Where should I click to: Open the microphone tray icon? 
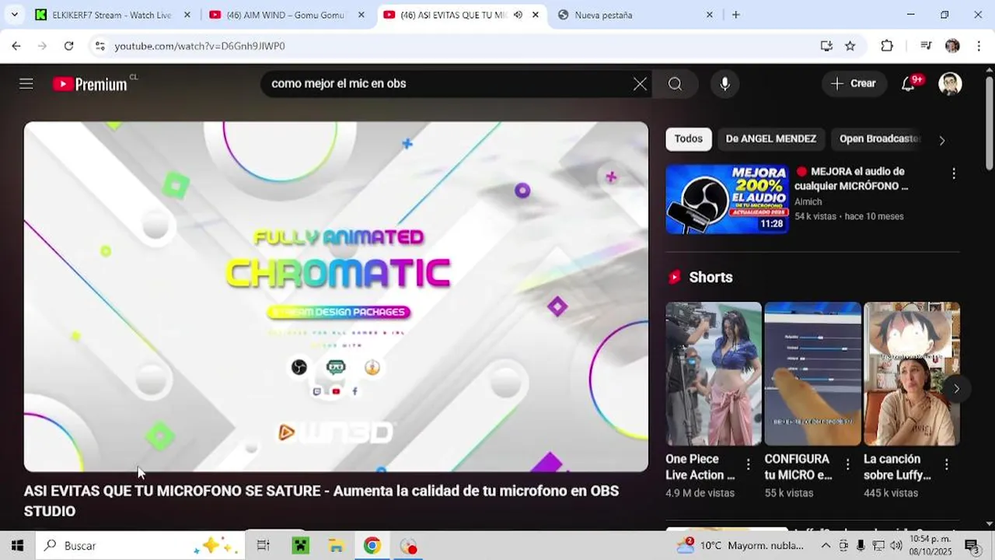(861, 545)
